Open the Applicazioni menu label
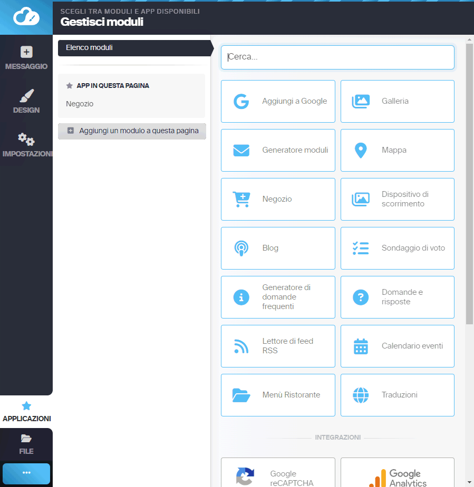 27,419
